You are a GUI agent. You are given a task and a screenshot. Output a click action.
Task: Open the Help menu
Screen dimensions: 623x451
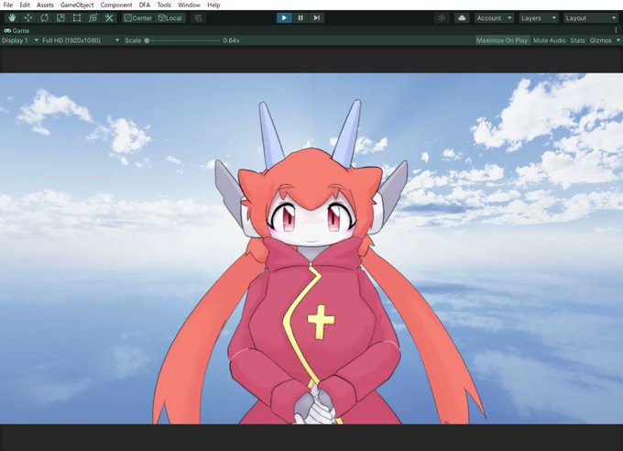pos(213,5)
